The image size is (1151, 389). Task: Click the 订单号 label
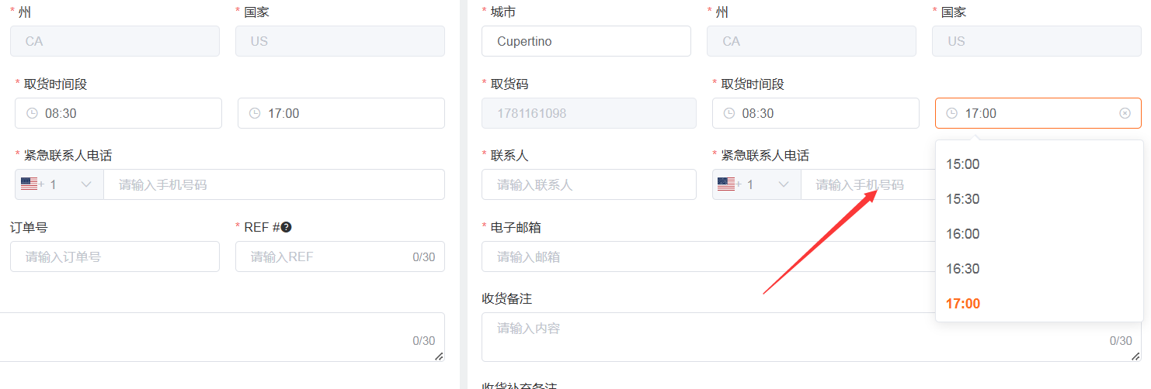coord(29,227)
